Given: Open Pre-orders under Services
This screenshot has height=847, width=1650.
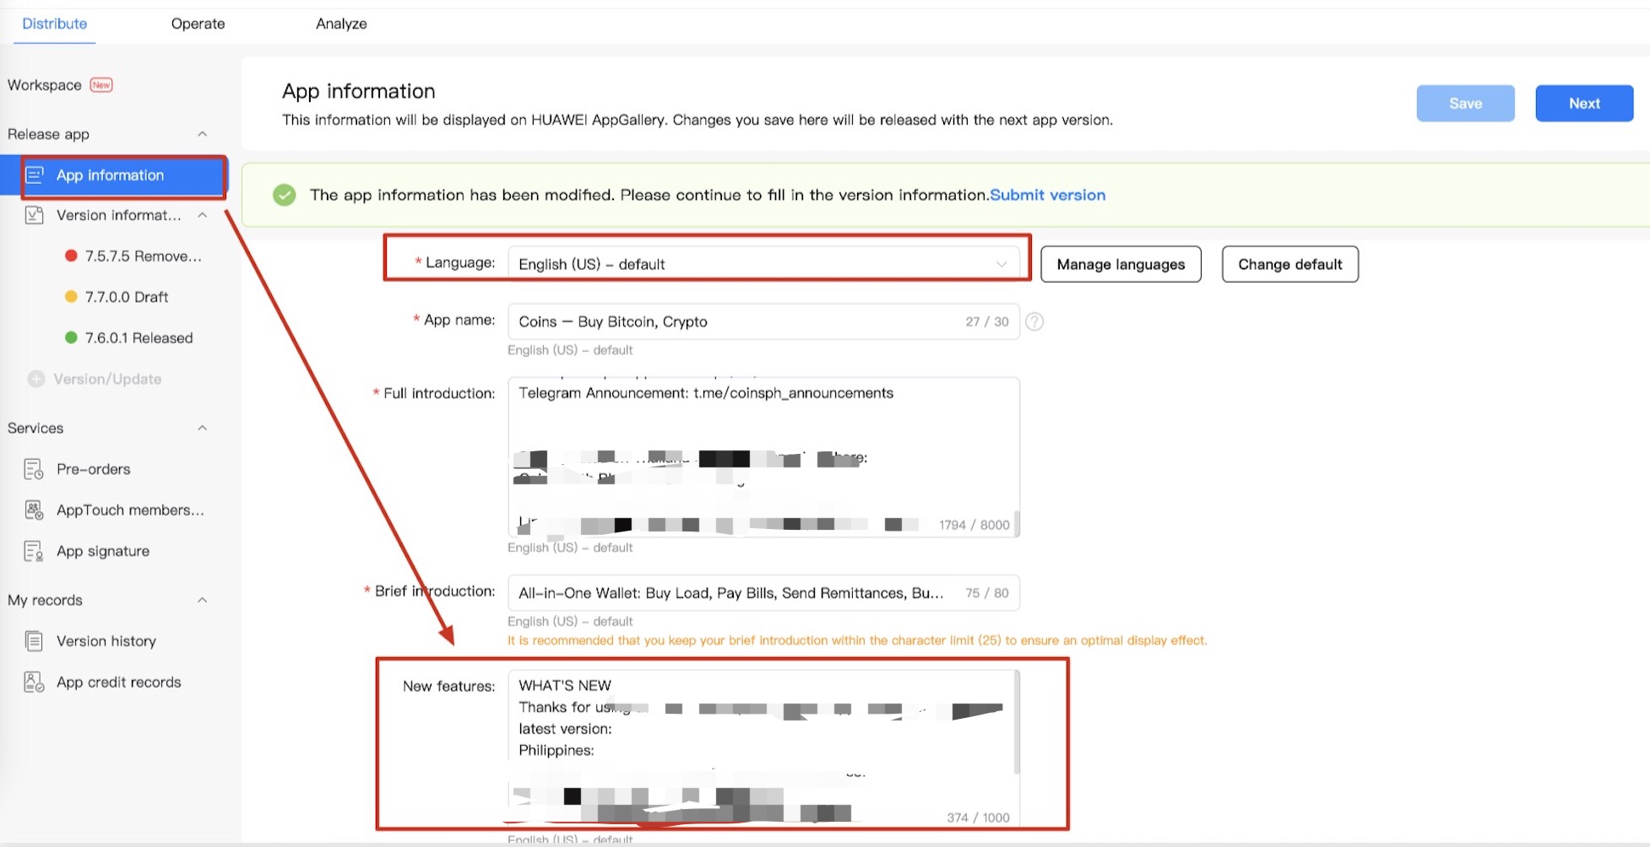Looking at the screenshot, I should click(x=94, y=469).
